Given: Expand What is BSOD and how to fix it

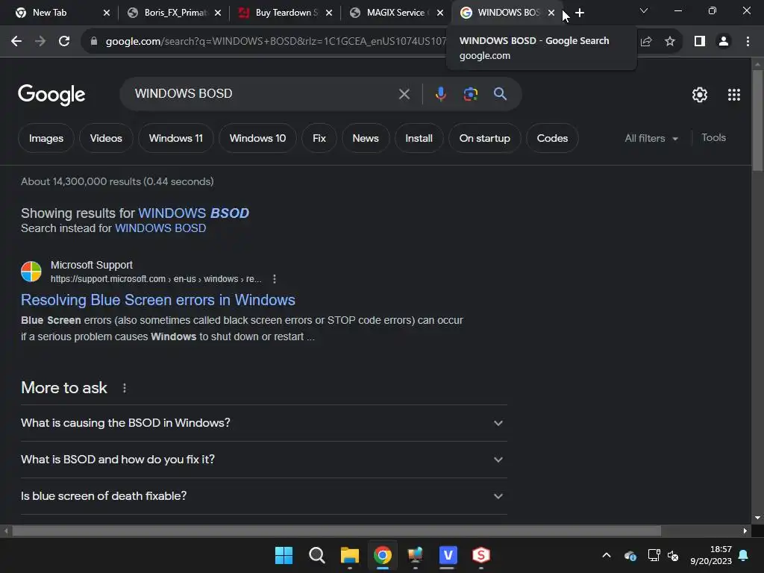Looking at the screenshot, I should click(x=264, y=460).
